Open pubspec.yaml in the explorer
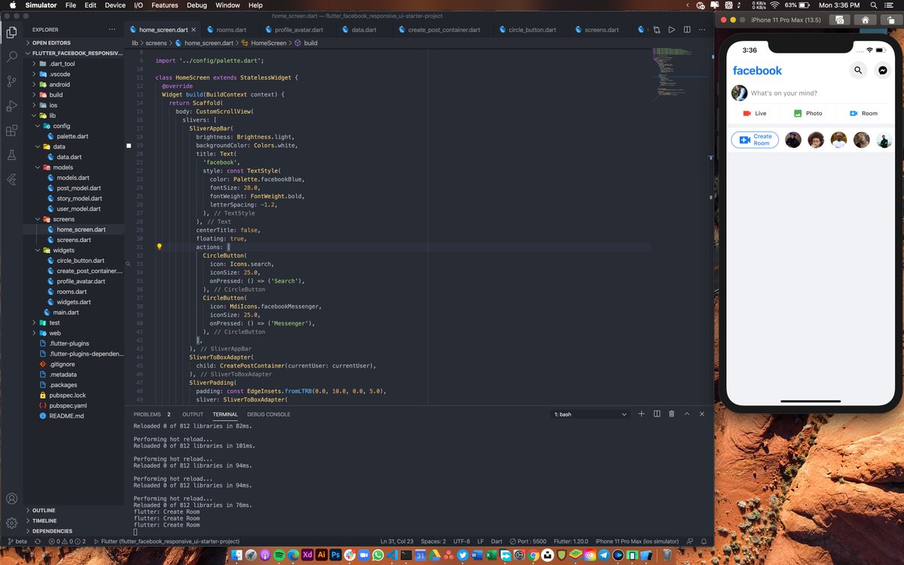 tap(67, 405)
